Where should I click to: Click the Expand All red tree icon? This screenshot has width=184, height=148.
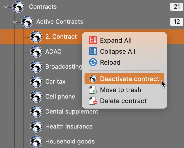pyautogui.click(x=93, y=40)
